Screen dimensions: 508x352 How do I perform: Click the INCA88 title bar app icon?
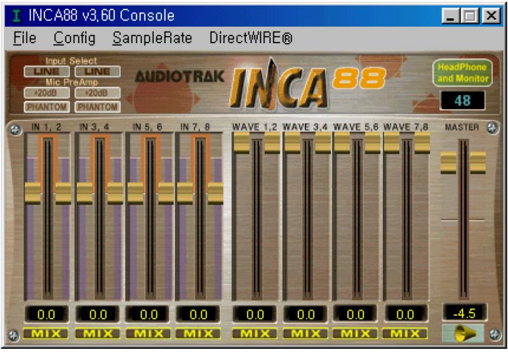(x=17, y=15)
